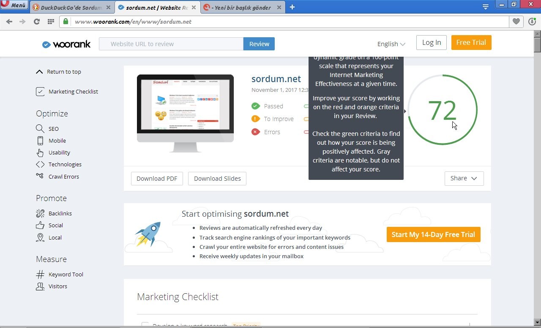Open a new tab with plus icon
Viewport: 541px width, 328px height.
pos(292,7)
